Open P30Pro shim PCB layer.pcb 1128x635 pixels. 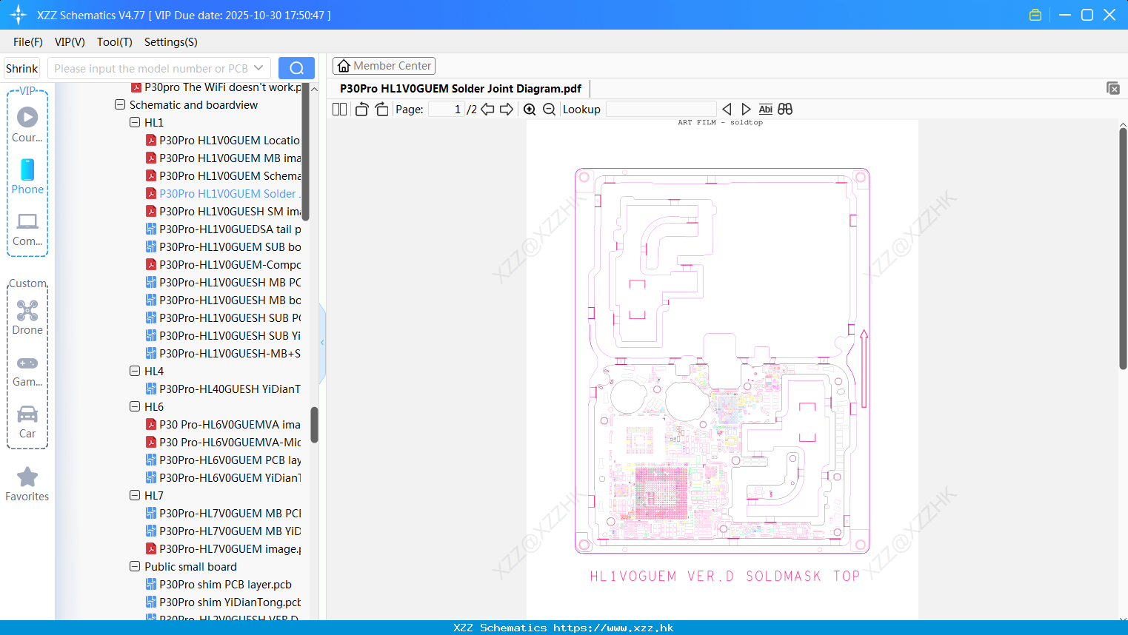click(x=218, y=585)
